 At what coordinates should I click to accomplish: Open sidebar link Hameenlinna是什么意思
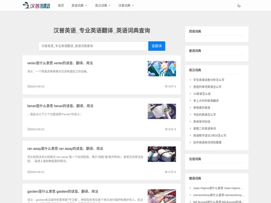(x=219, y=195)
